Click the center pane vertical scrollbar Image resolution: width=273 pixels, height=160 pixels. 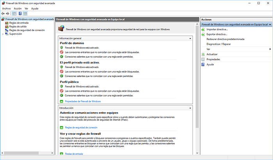(x=197, y=78)
